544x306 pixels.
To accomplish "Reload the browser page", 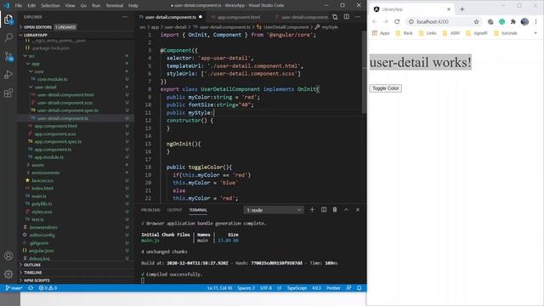I will 397,21.
